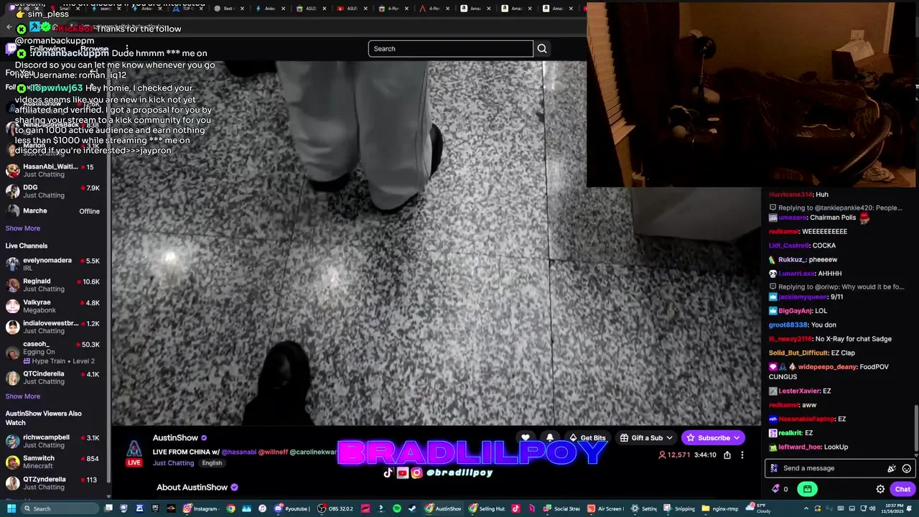Expand Show More under followed channels
The image size is (919, 517).
tap(23, 228)
